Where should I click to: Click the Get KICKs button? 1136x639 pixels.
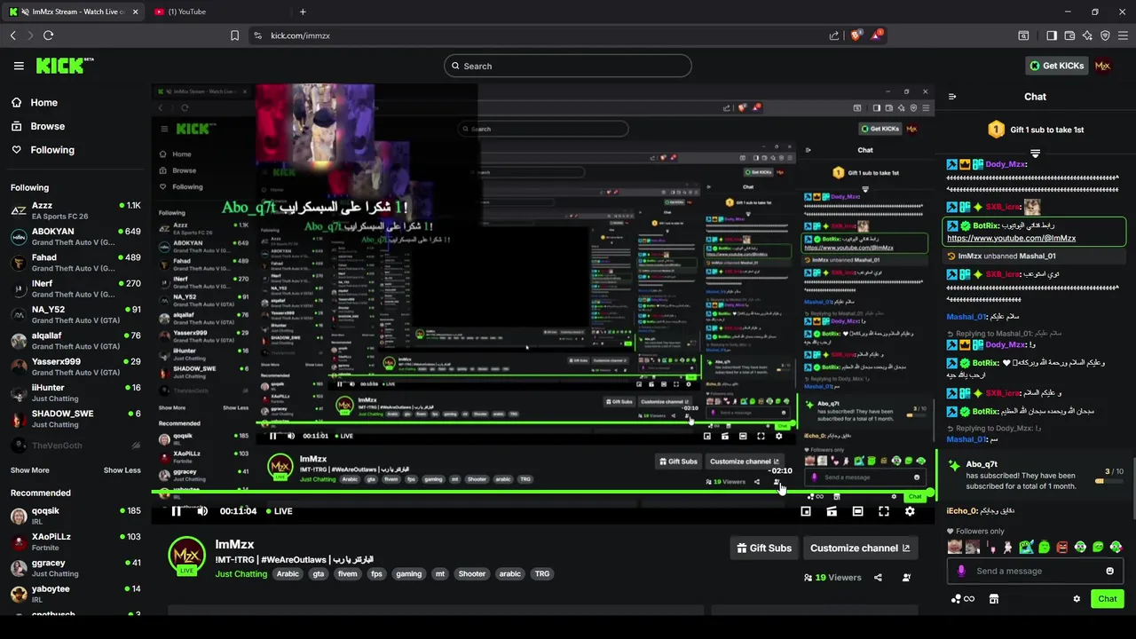[x=1056, y=66]
